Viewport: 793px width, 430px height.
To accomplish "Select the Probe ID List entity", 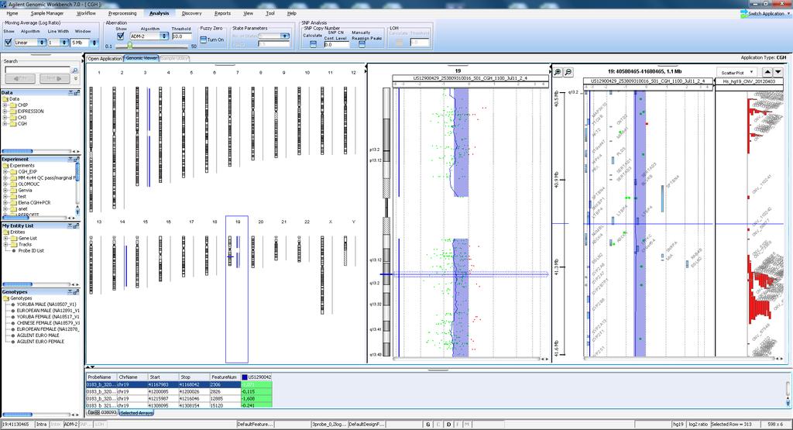I will point(31,250).
